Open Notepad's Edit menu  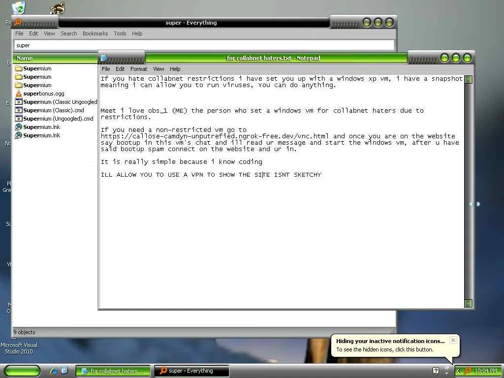120,69
